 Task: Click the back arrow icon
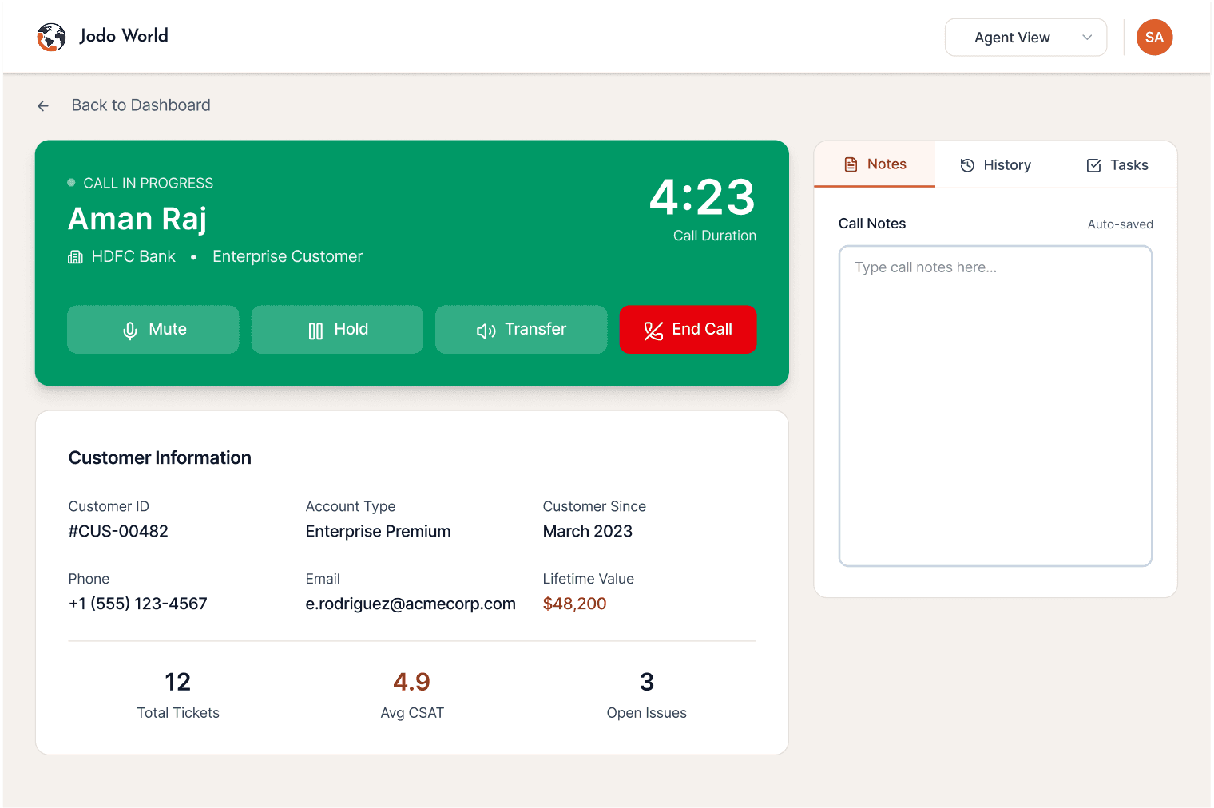point(43,105)
